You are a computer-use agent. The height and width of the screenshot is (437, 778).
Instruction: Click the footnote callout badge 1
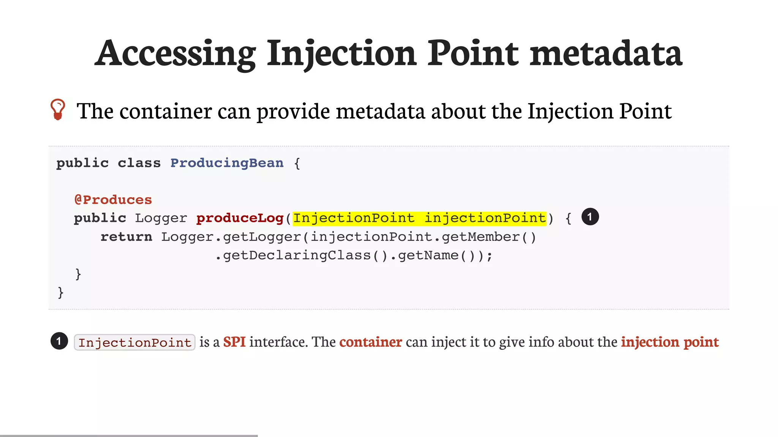tap(59, 341)
